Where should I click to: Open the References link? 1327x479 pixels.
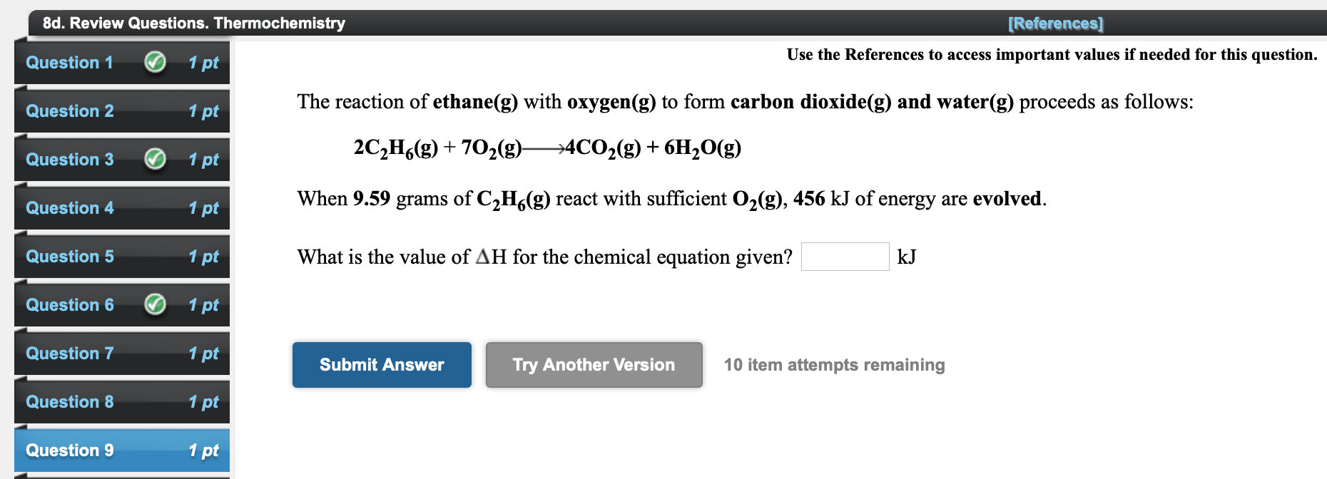click(1056, 23)
